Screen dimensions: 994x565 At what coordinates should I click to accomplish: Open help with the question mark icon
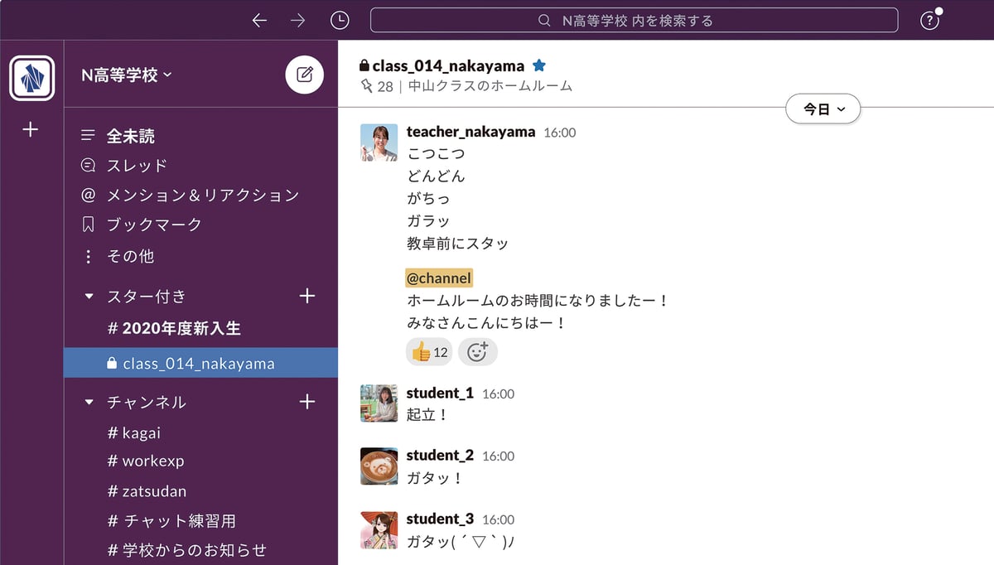(x=929, y=21)
